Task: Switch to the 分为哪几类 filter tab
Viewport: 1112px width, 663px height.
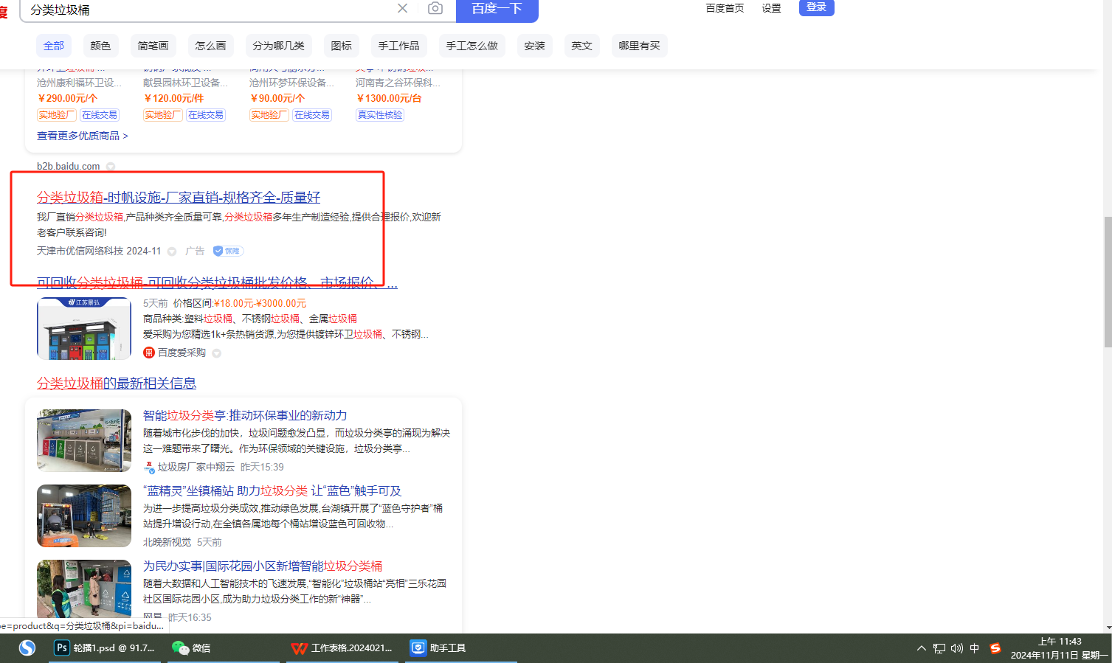Action: tap(278, 46)
